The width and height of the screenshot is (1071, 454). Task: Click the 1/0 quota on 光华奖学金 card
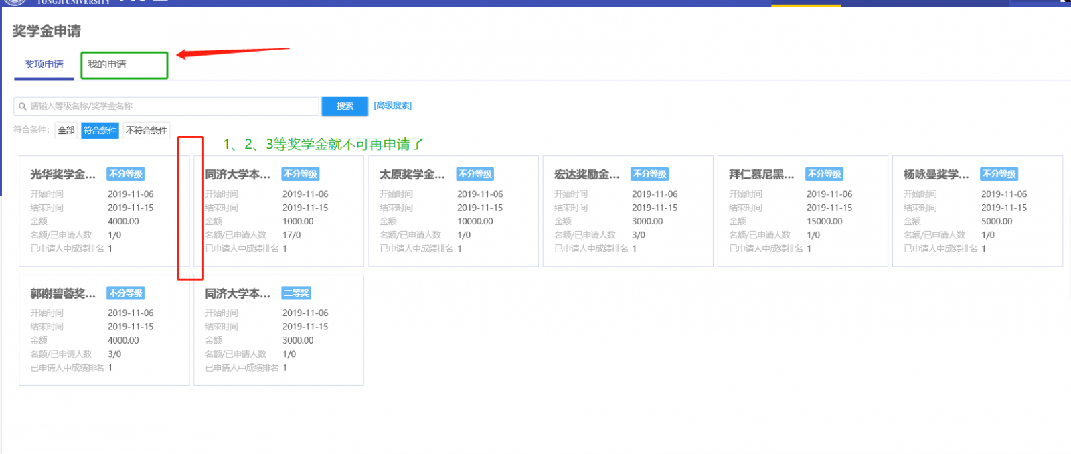coord(114,236)
